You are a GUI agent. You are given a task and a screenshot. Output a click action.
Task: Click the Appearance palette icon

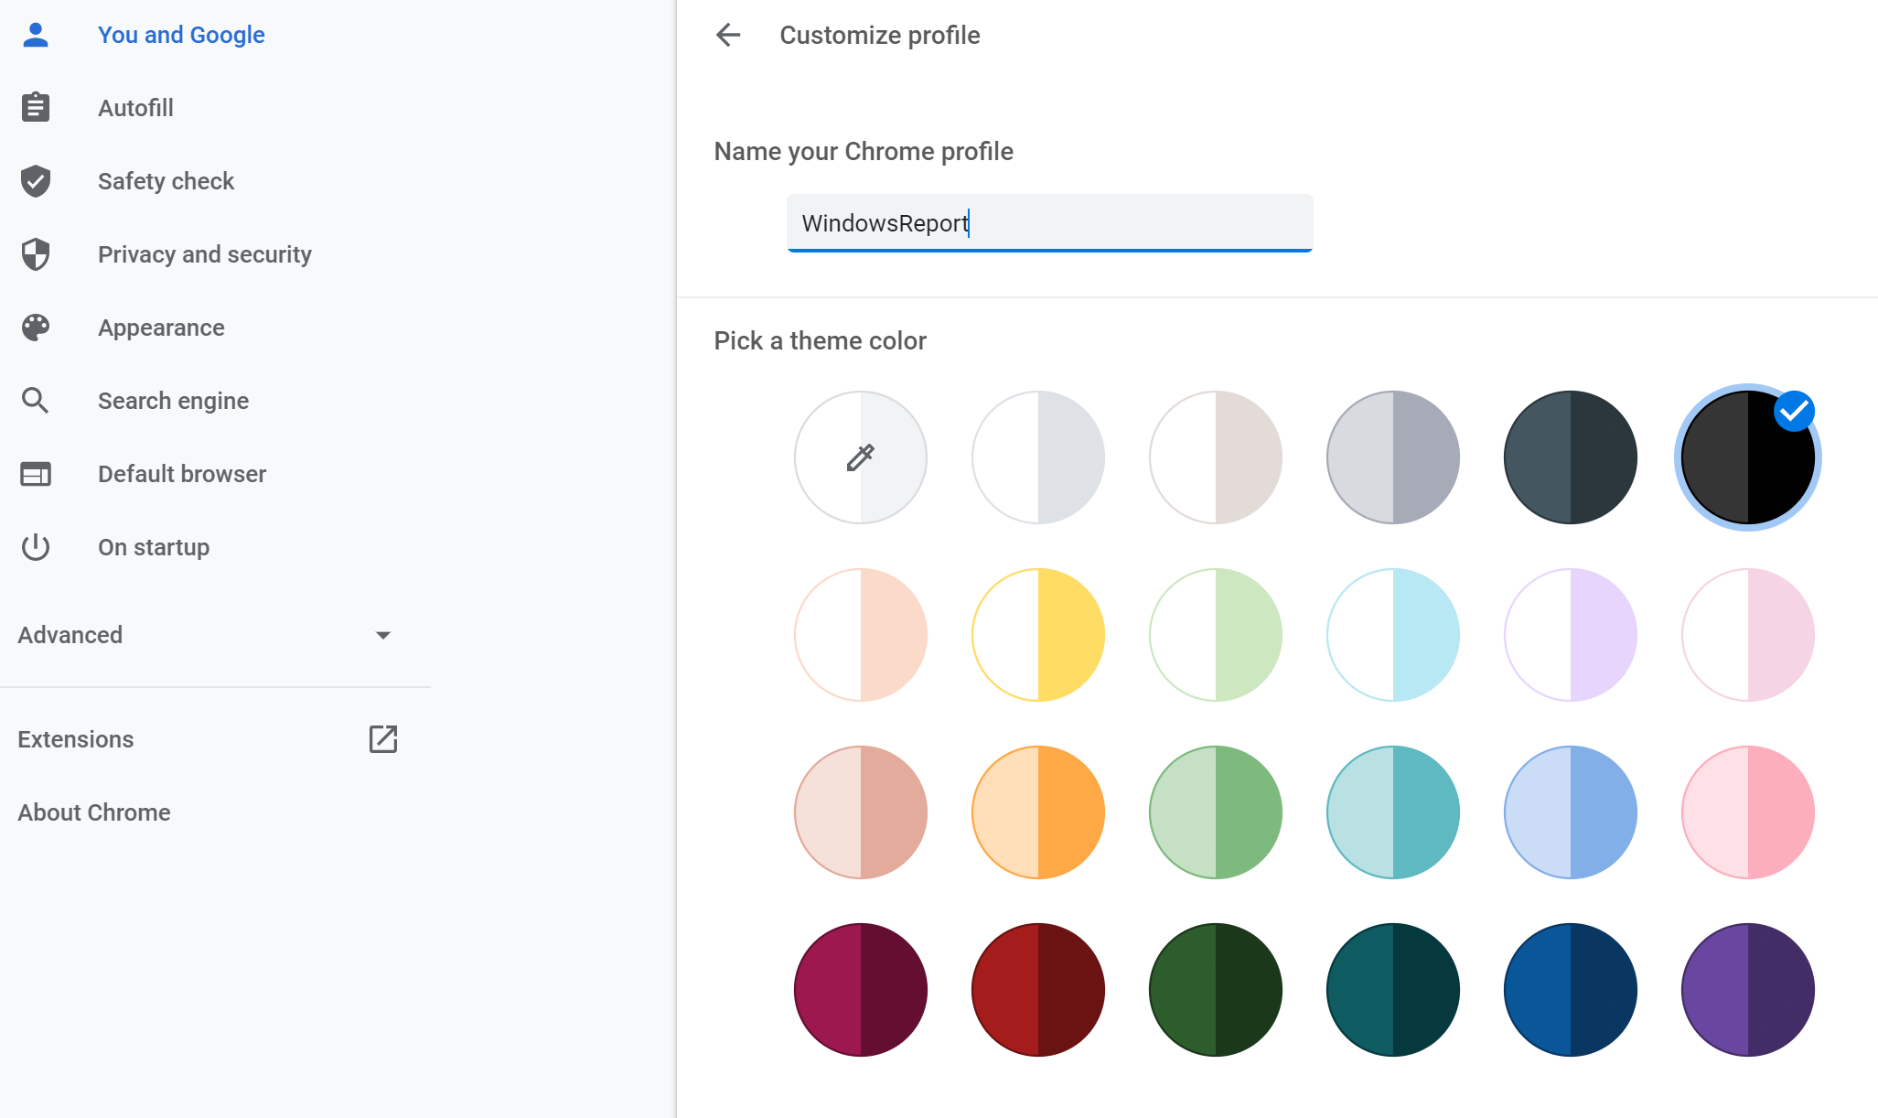pos(35,328)
